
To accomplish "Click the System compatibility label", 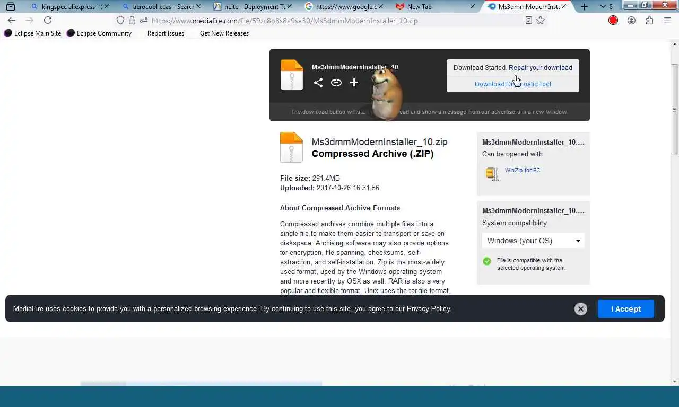I will (x=515, y=223).
